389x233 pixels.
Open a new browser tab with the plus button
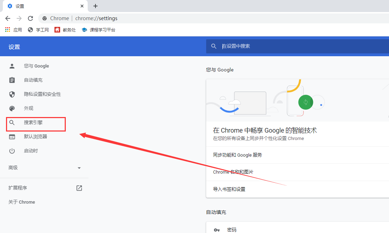(95, 6)
